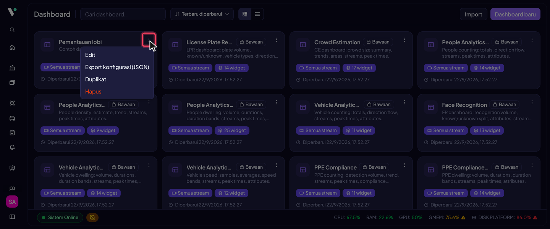Open the face scan icon in the sidebar

coord(12,103)
